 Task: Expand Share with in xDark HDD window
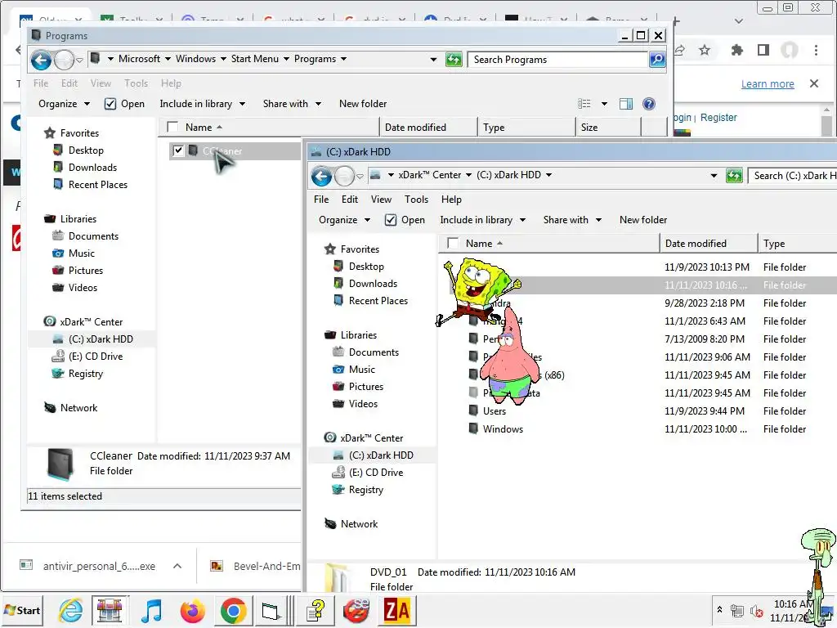point(572,220)
